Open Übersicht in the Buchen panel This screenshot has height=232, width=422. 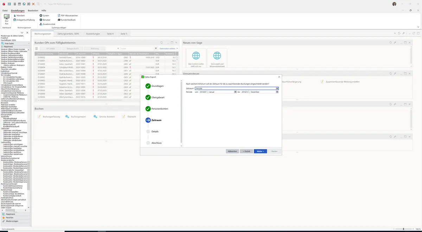(x=129, y=116)
